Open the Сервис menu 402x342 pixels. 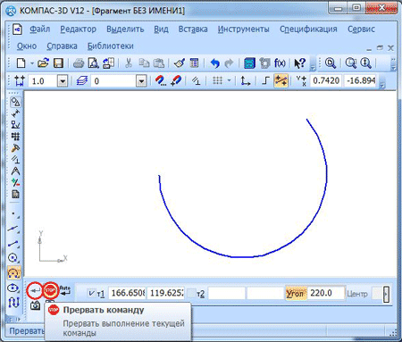tap(361, 29)
